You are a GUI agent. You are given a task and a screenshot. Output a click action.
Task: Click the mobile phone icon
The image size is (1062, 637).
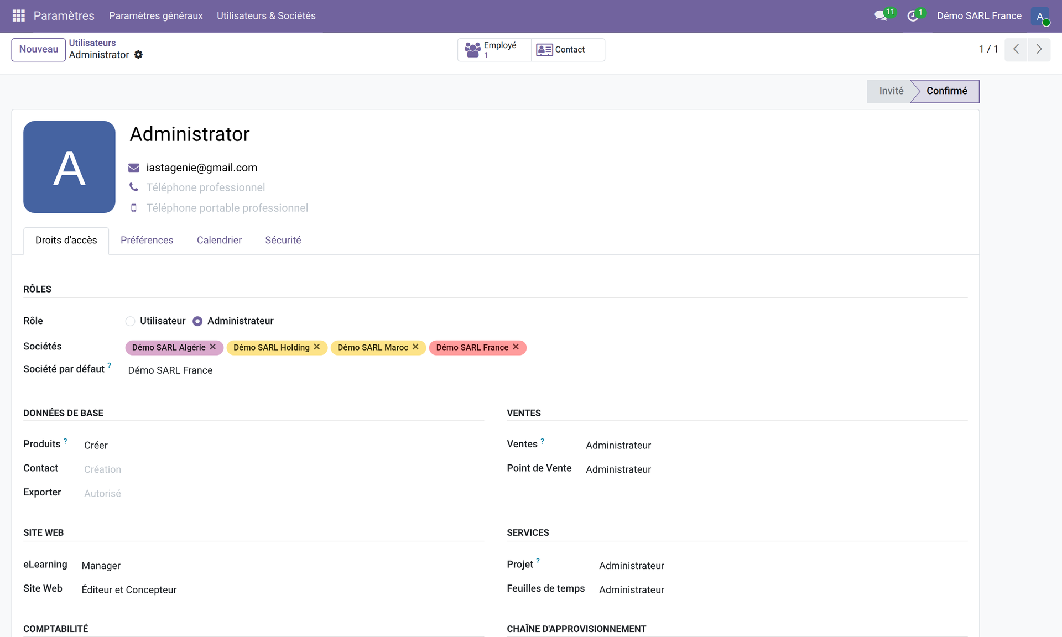[134, 208]
